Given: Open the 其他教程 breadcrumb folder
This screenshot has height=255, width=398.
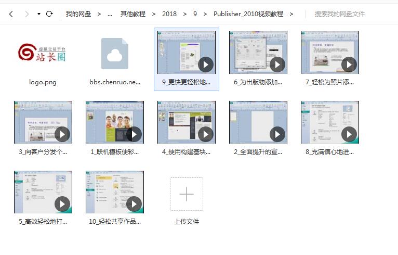Looking at the screenshot, I should pos(132,14).
